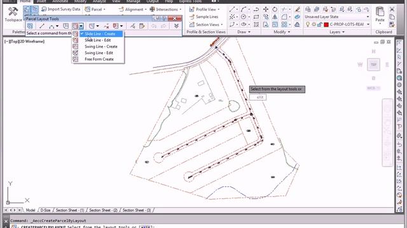
Task: Close the command line window
Action: click(x=6, y=221)
